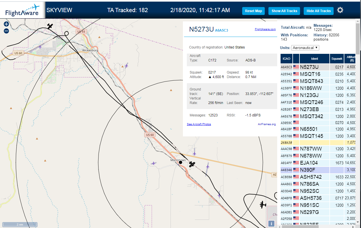Select black aircraft icon northwest of Wickenburg
The width and height of the screenshot is (361, 228).
50,26
